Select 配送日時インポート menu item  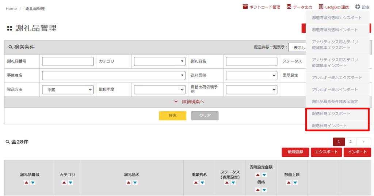pyautogui.click(x=329, y=126)
